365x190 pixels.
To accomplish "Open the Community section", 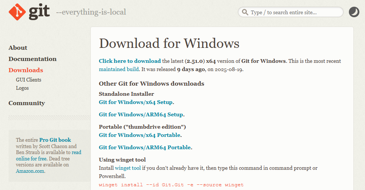I will coord(27,103).
